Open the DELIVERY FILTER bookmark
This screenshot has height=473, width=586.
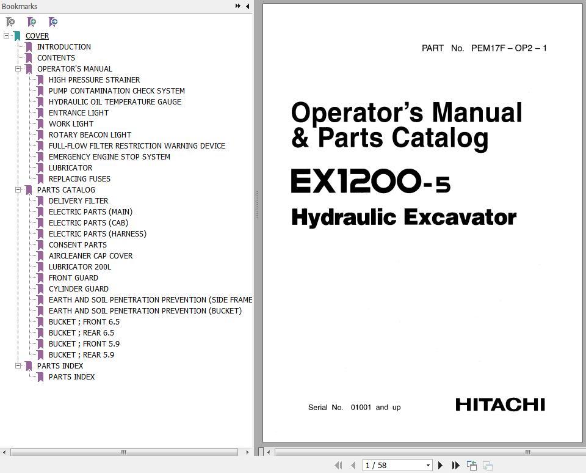(x=79, y=201)
